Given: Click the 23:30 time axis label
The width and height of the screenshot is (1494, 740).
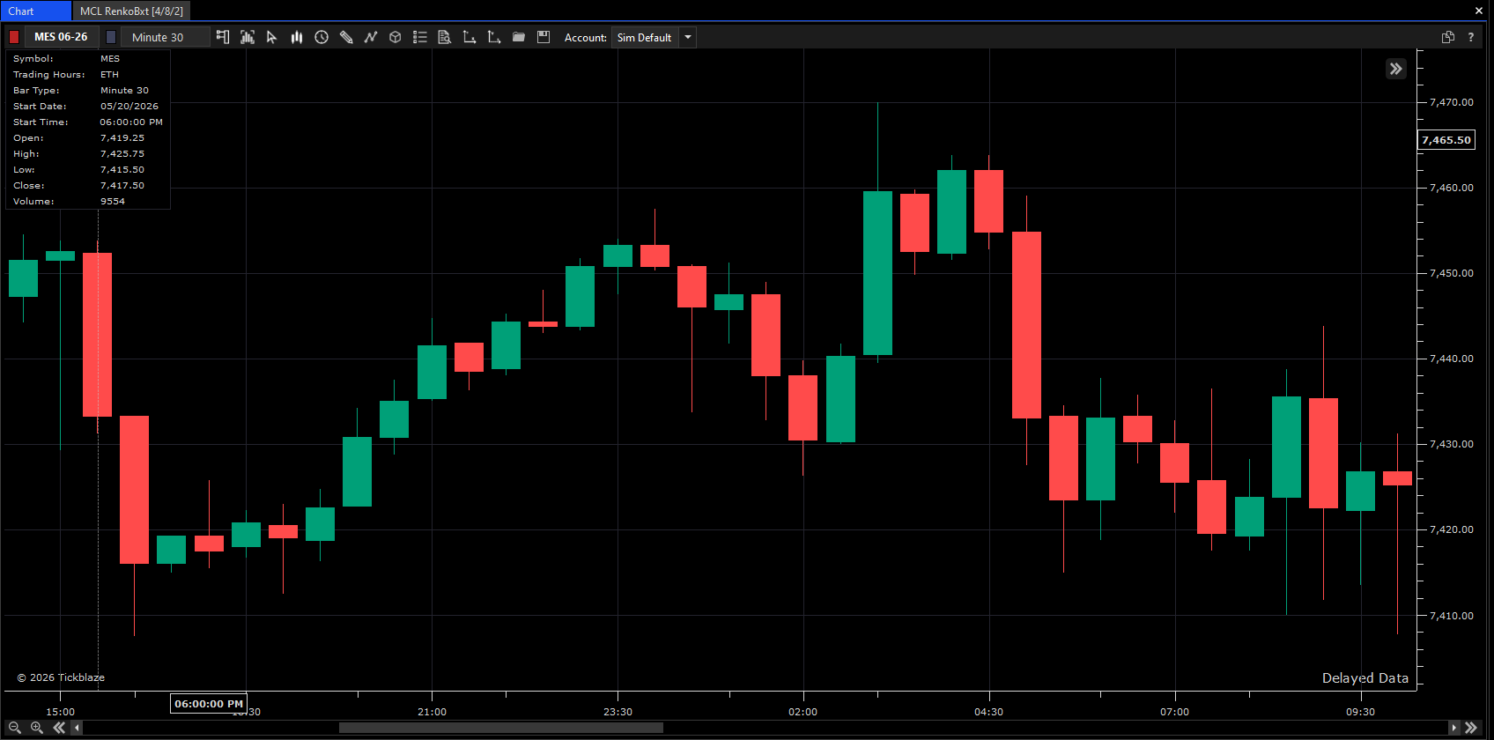Looking at the screenshot, I should (x=618, y=712).
